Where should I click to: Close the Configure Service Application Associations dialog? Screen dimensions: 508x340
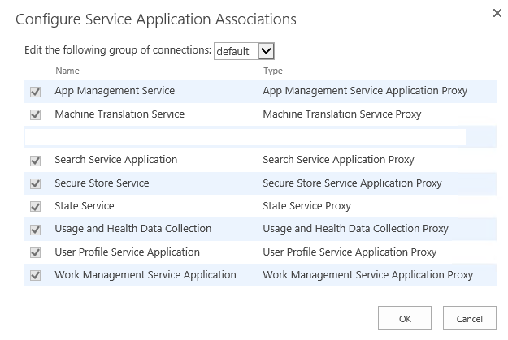(497, 14)
